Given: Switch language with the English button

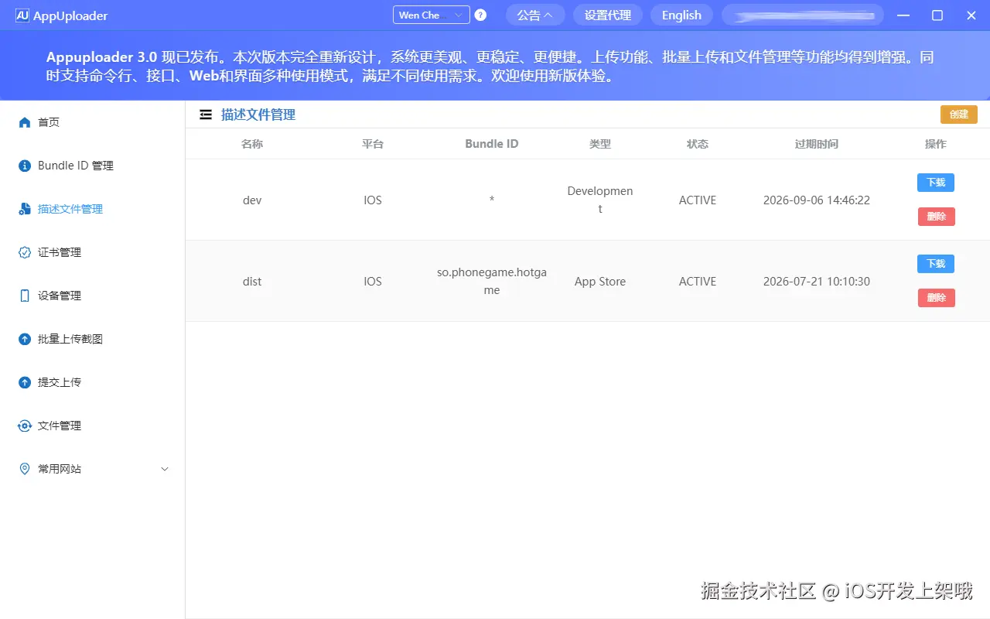Looking at the screenshot, I should [681, 15].
